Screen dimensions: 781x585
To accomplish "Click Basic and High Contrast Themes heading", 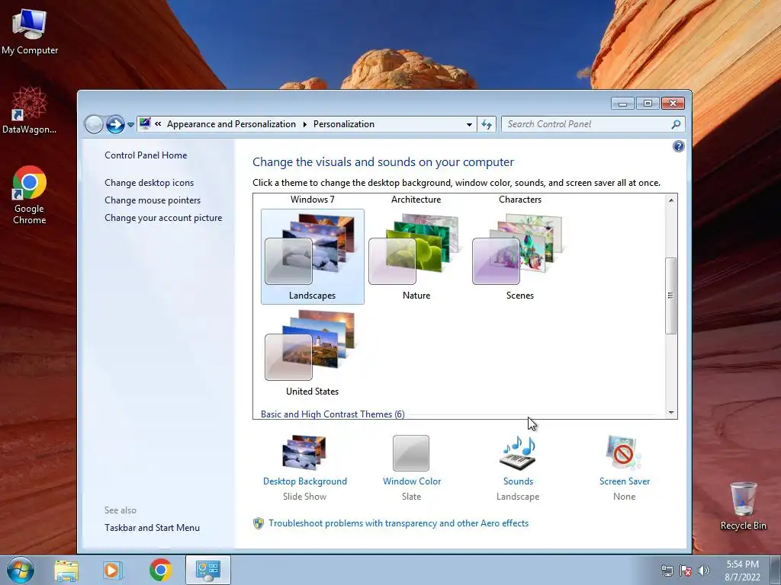I will [333, 414].
